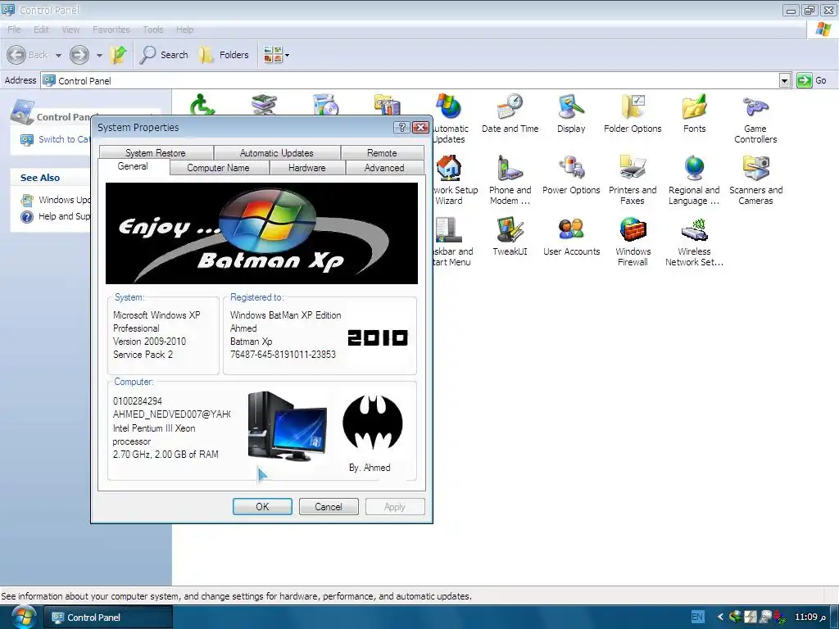Viewport: 839px width, 629px height.
Task: Open the File menu
Action: [x=14, y=29]
